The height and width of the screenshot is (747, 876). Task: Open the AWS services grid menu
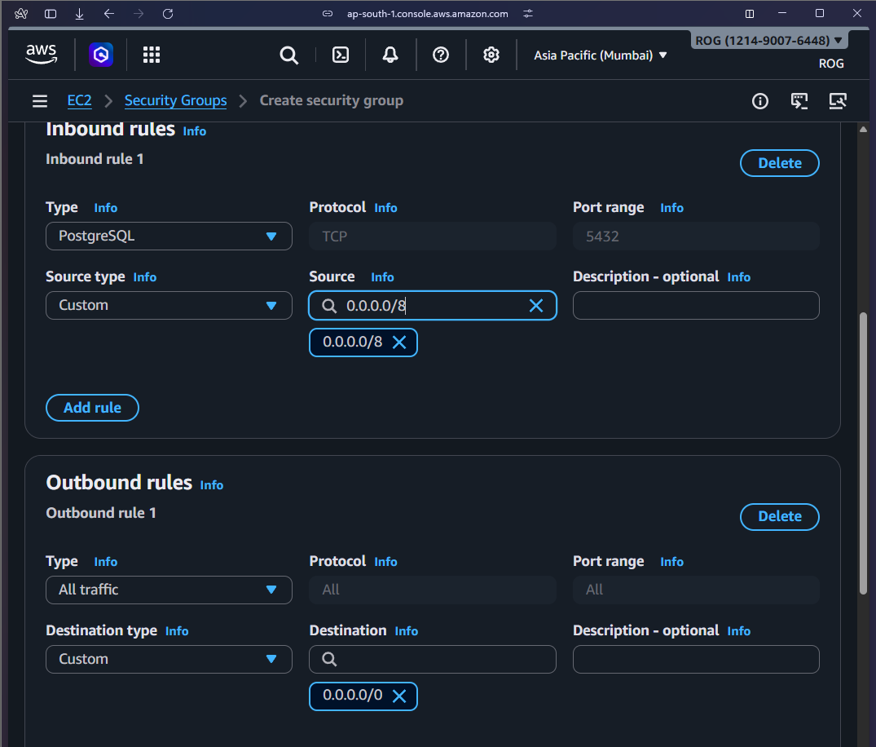(152, 55)
